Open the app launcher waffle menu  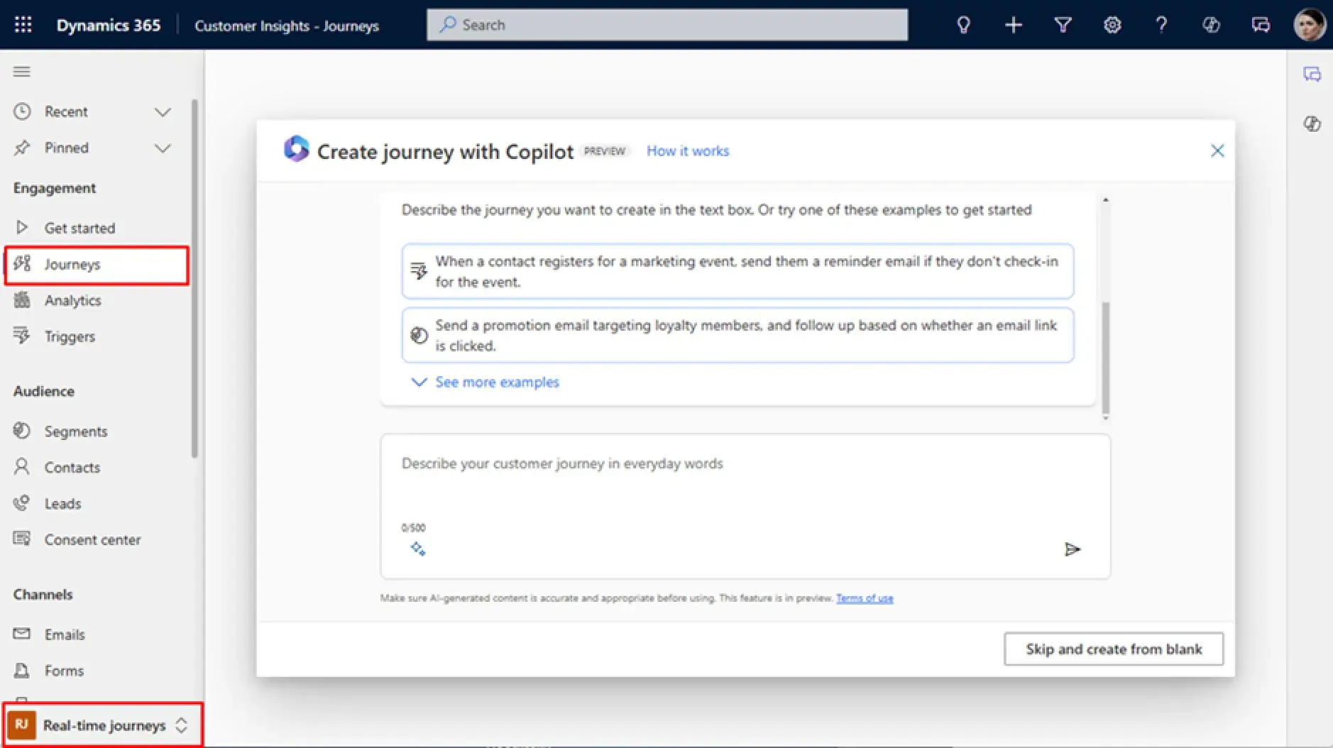click(x=23, y=25)
